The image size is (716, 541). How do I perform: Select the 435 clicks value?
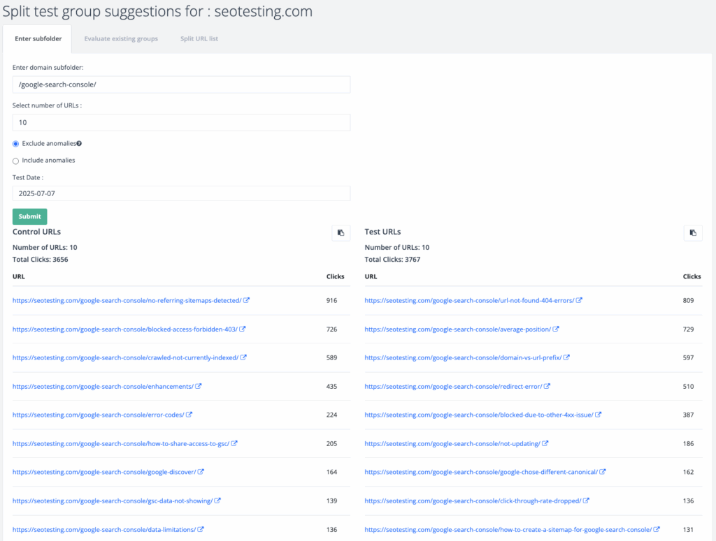(x=331, y=387)
